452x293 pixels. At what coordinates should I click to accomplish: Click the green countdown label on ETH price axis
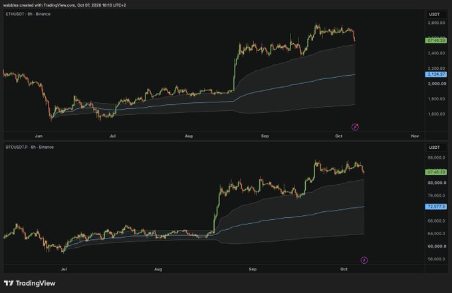click(x=436, y=41)
